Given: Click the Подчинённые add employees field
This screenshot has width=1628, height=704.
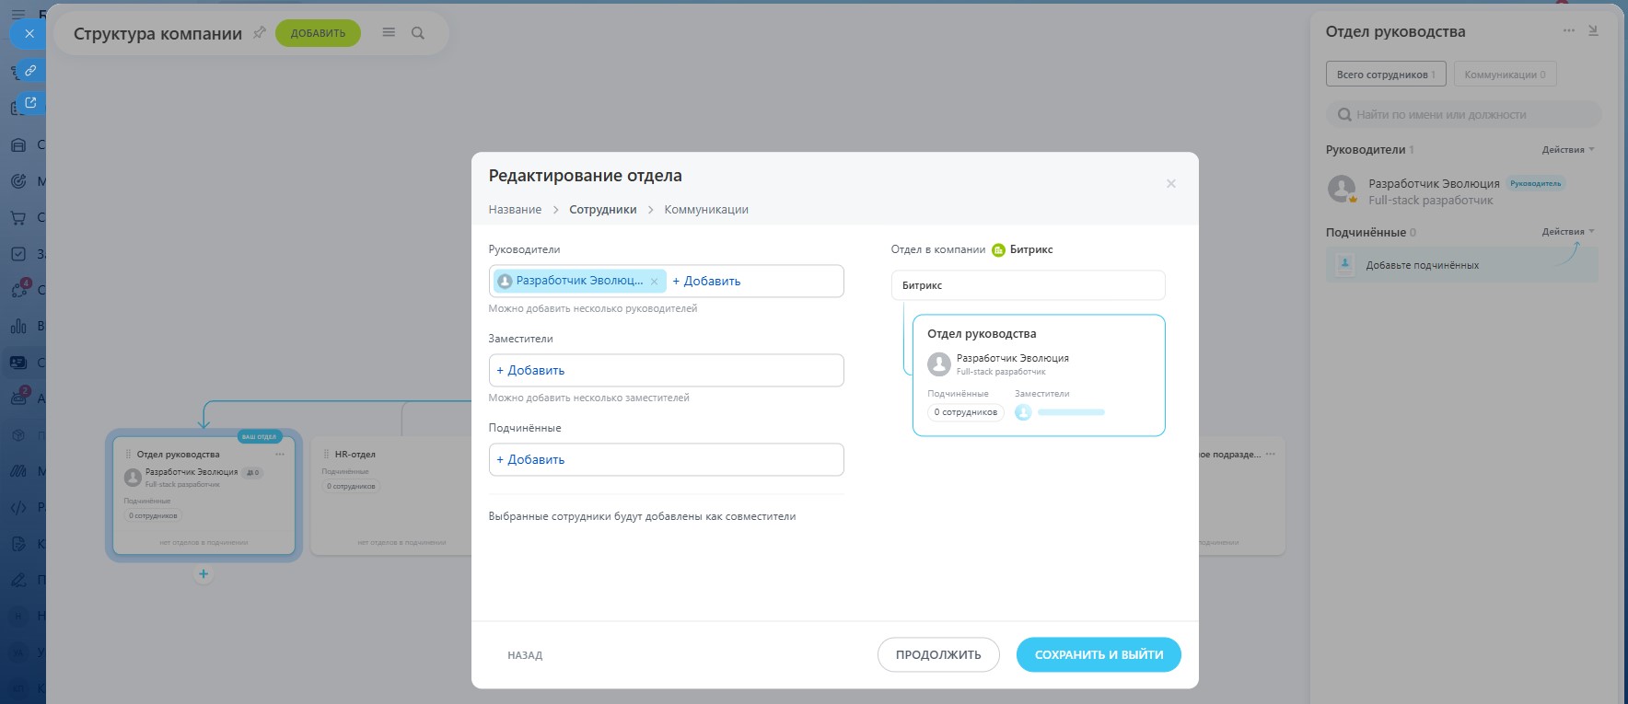Looking at the screenshot, I should (x=666, y=460).
